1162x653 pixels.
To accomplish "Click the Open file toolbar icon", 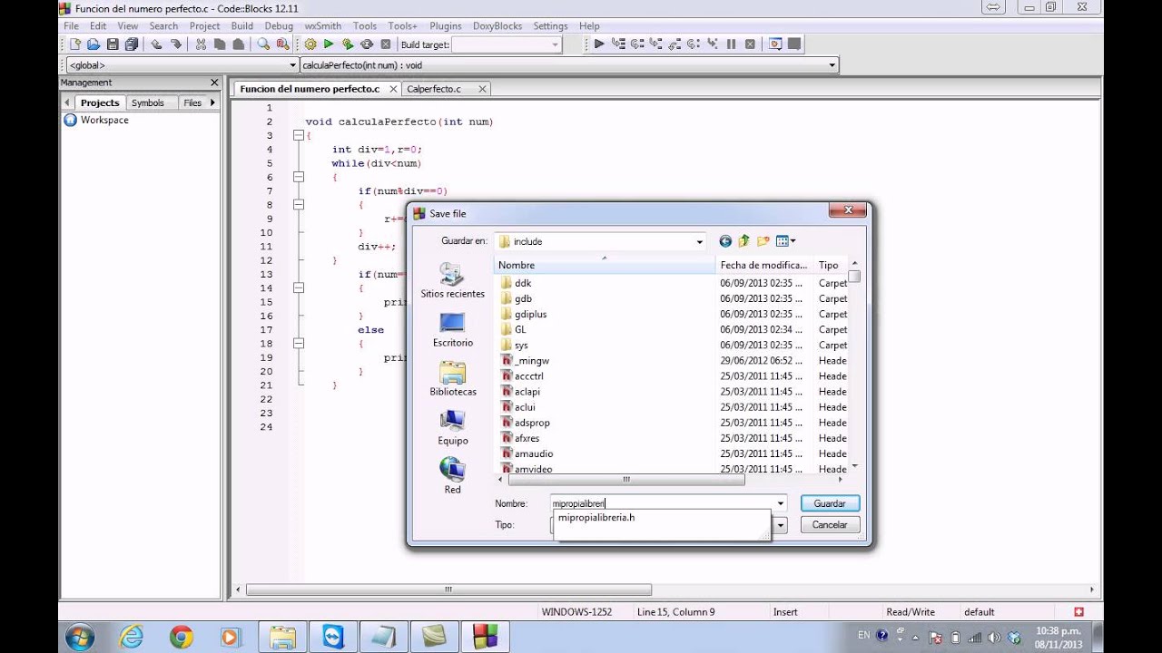I will tap(94, 44).
